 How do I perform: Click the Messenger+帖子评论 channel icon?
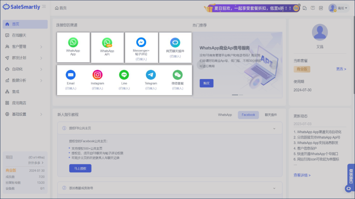[141, 42]
